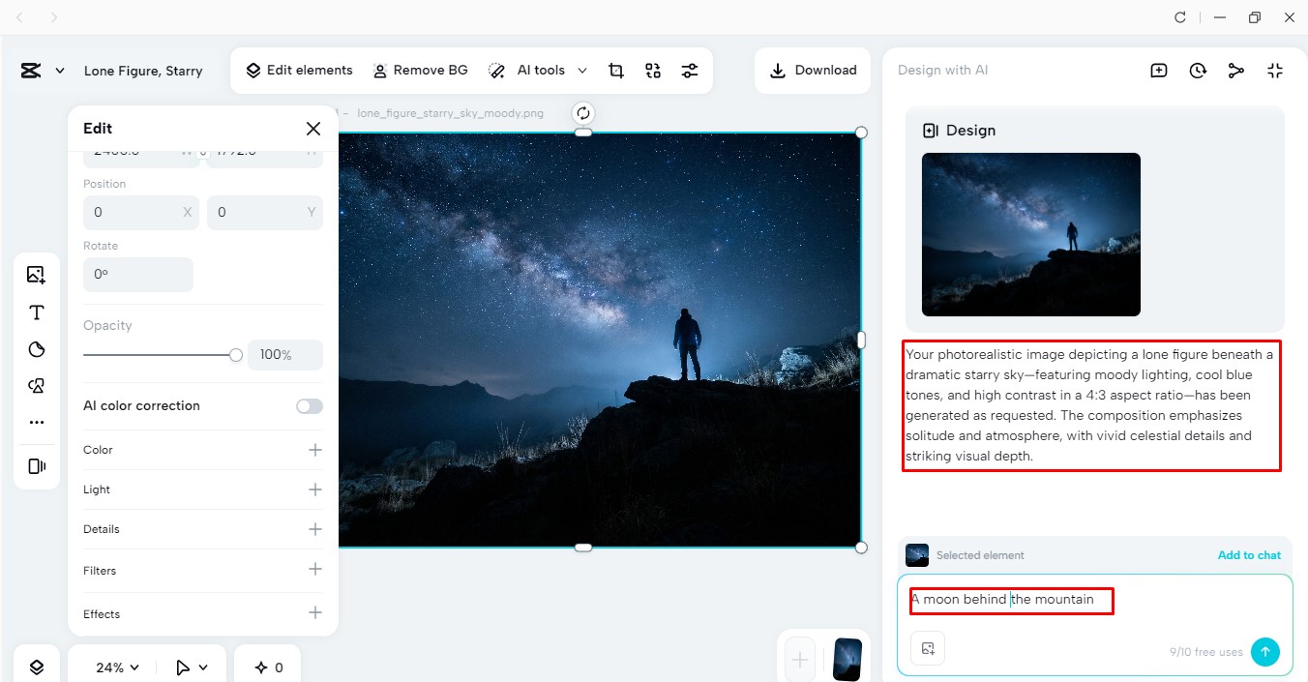Collapse the Design with AI panel

click(1275, 70)
